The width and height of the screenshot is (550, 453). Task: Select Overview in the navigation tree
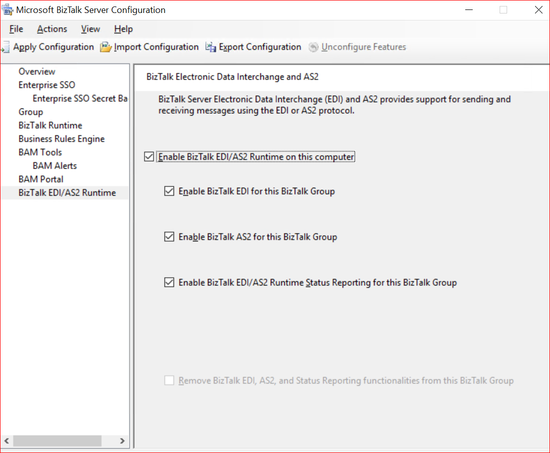[37, 71]
